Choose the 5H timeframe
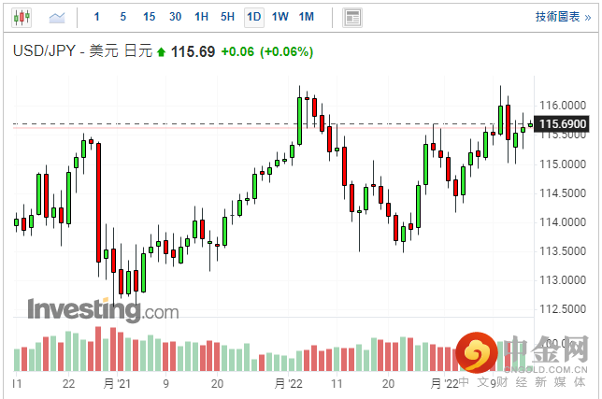602x399 pixels. [x=227, y=17]
